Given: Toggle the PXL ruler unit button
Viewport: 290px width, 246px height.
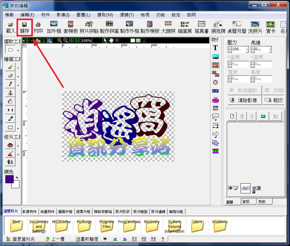Looking at the screenshot, I should tap(24, 46).
